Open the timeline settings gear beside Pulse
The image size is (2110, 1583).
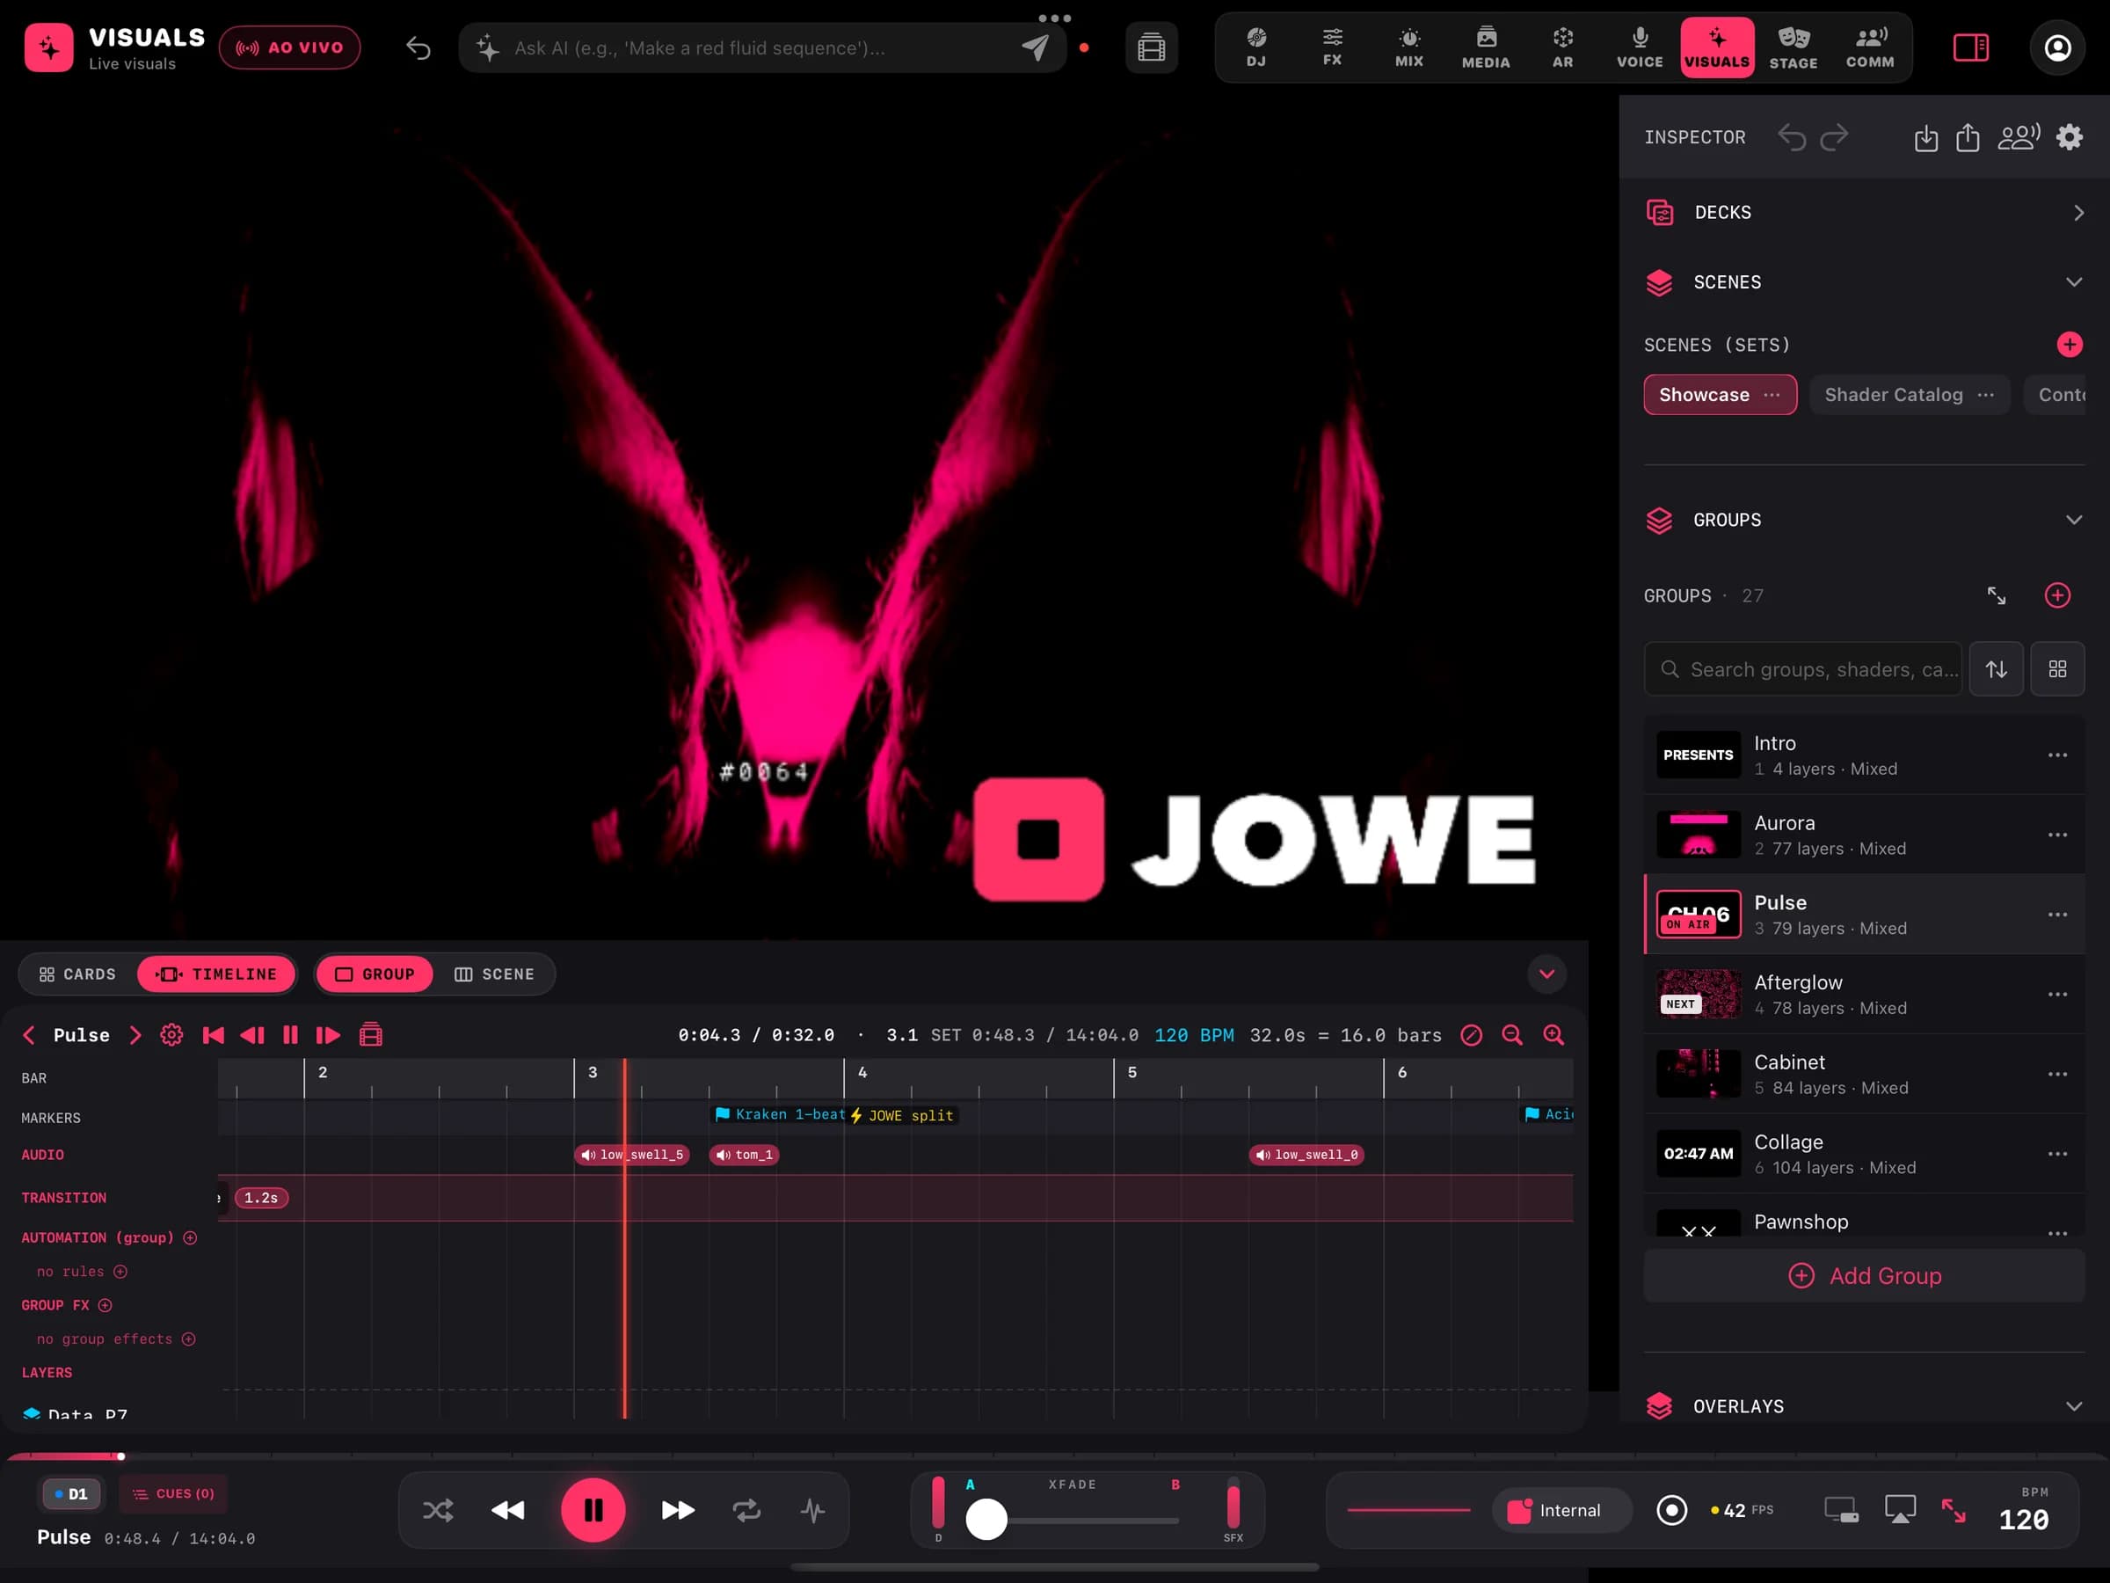[171, 1034]
